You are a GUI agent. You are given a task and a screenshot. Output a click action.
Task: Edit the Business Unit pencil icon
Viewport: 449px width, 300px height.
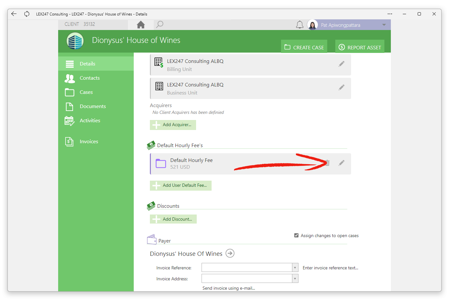[x=341, y=87]
